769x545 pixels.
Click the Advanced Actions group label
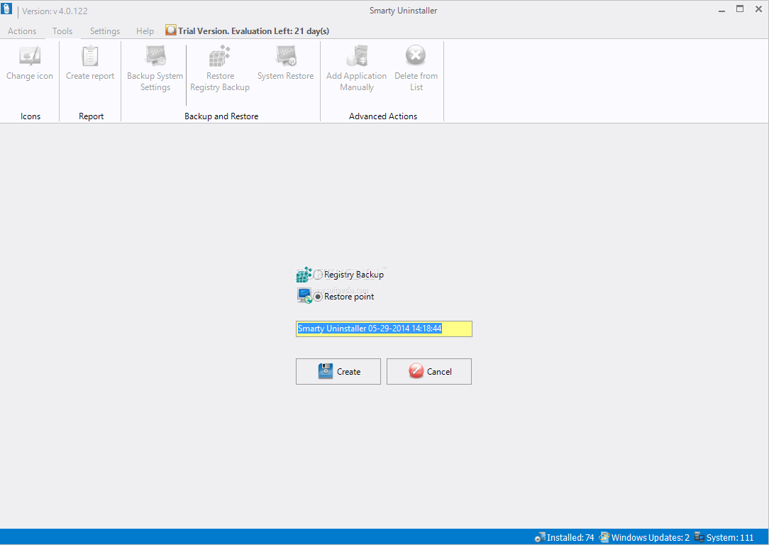[x=383, y=116]
